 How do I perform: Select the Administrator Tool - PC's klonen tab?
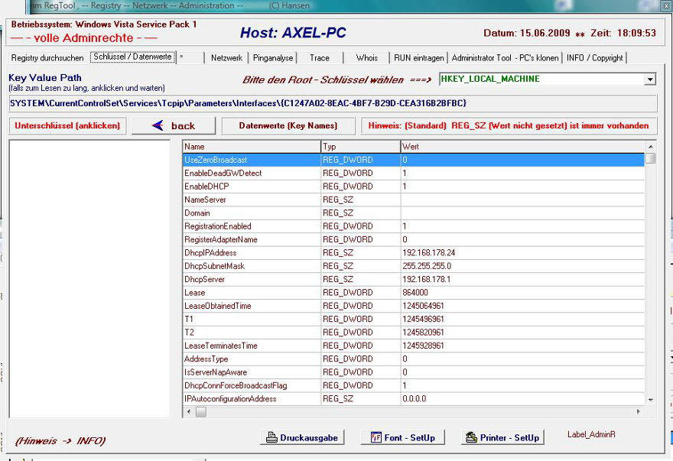[x=506, y=58]
